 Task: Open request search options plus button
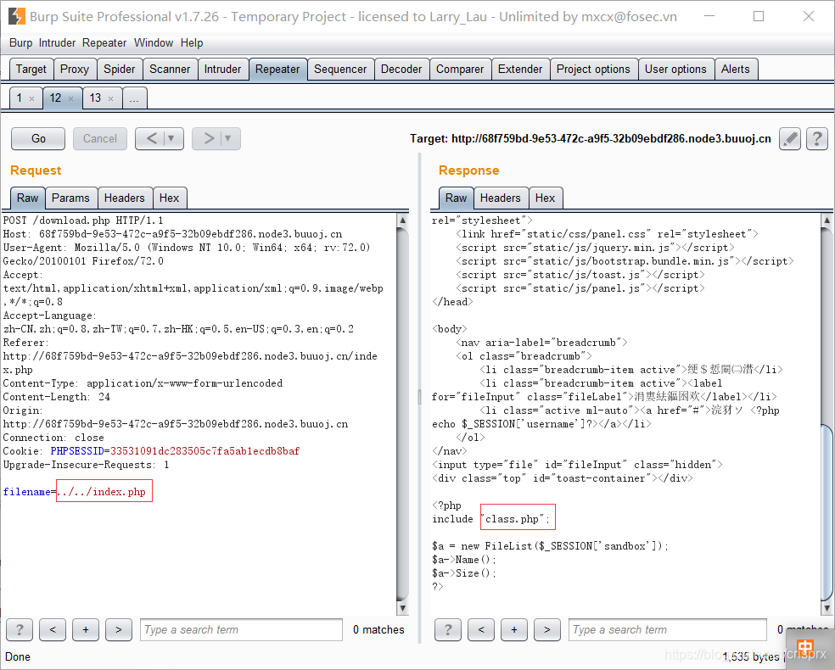(x=86, y=630)
